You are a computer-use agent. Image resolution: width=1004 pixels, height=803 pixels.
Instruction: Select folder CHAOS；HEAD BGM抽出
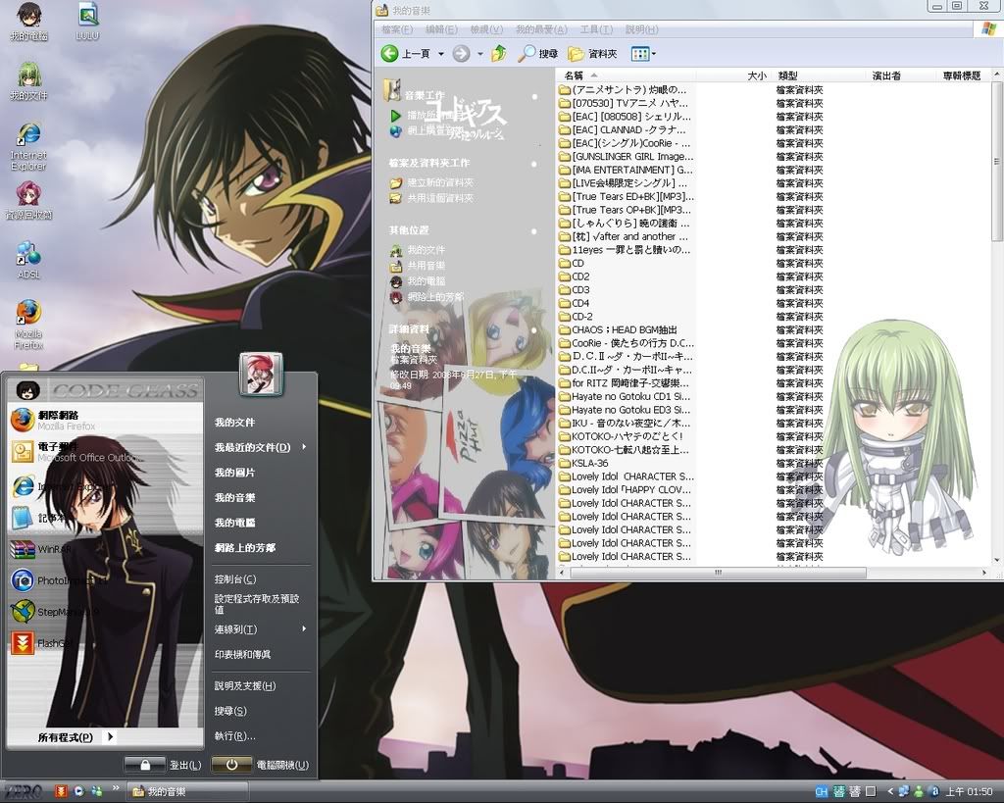[618, 329]
